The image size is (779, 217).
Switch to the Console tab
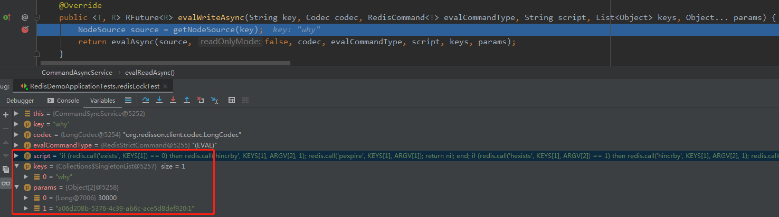point(63,101)
